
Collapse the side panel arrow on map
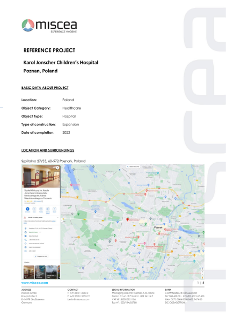click(63, 219)
